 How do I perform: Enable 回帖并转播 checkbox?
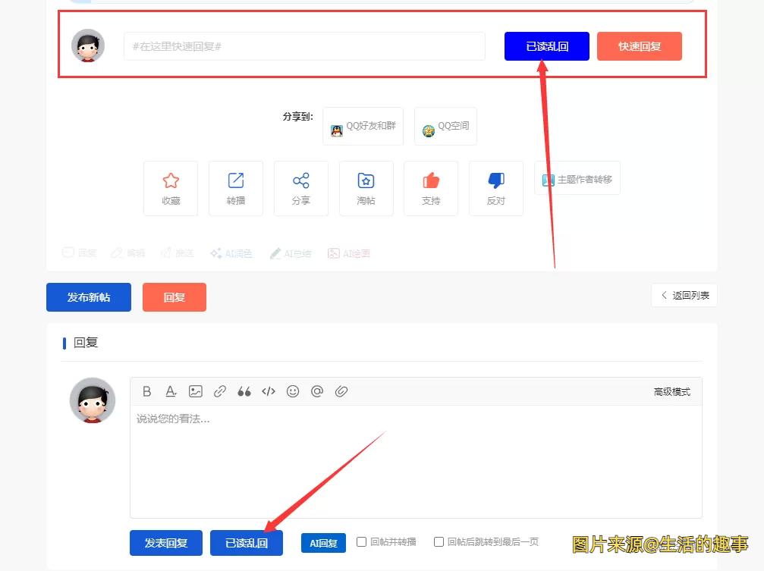coord(362,542)
